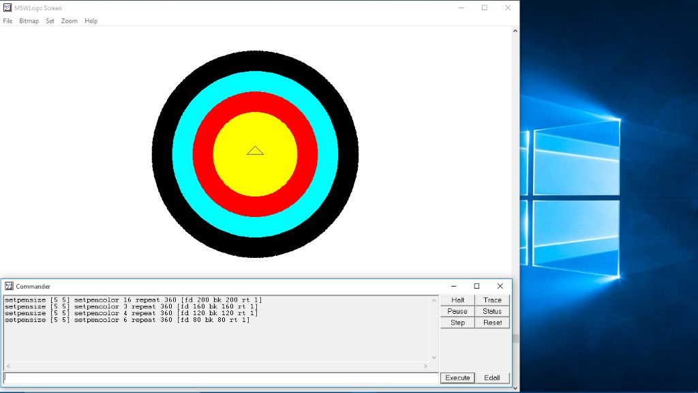Image resolution: width=698 pixels, height=393 pixels.
Task: Click the main window's scroll up arrow
Action: coord(515,31)
